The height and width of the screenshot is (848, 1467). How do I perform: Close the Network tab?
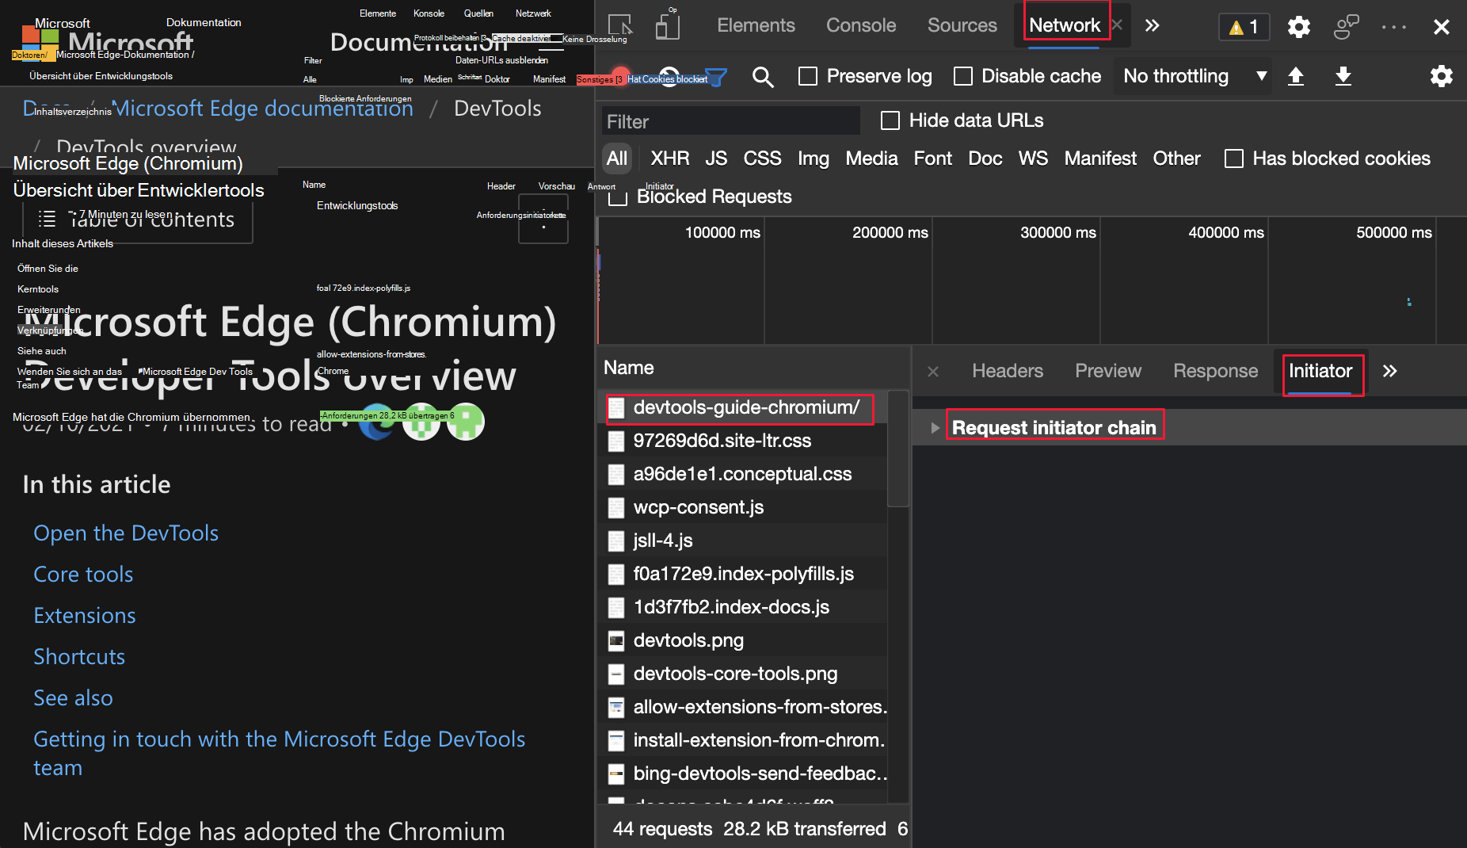pyautogui.click(x=1117, y=25)
